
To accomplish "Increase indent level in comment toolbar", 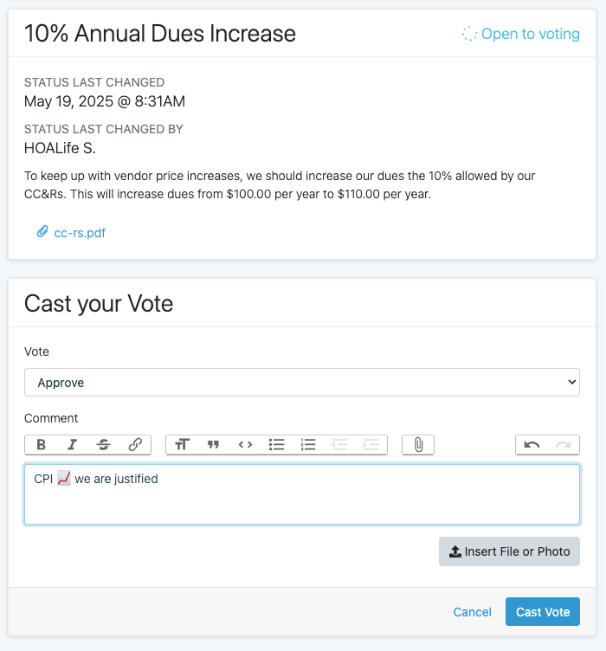I will tap(371, 445).
